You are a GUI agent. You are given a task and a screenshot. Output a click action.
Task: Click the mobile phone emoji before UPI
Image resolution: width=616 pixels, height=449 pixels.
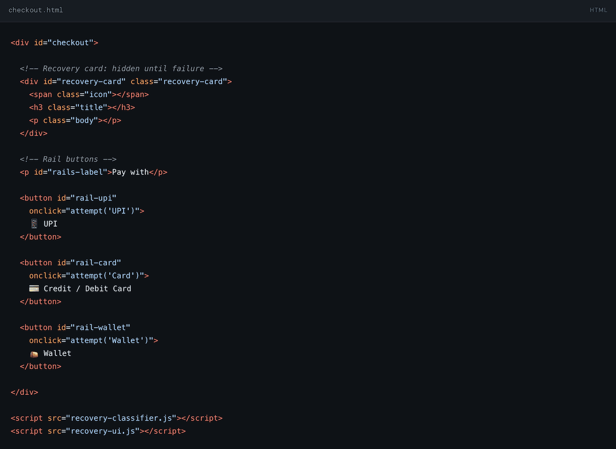click(34, 224)
